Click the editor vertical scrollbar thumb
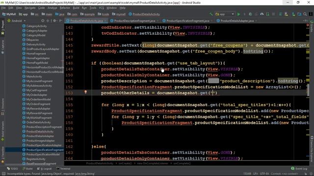314x176 pixels. pyautogui.click(x=308, y=90)
